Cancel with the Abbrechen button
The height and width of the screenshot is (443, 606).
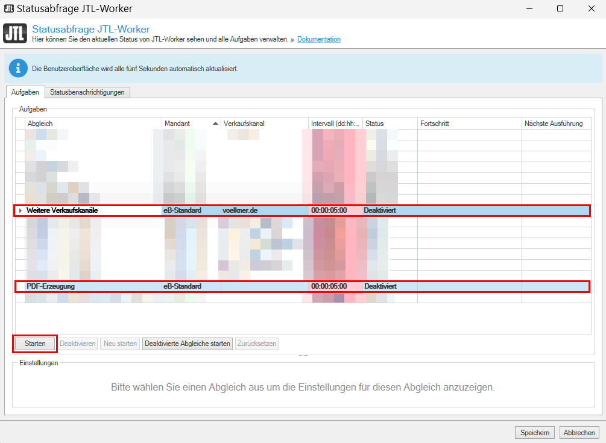point(579,432)
